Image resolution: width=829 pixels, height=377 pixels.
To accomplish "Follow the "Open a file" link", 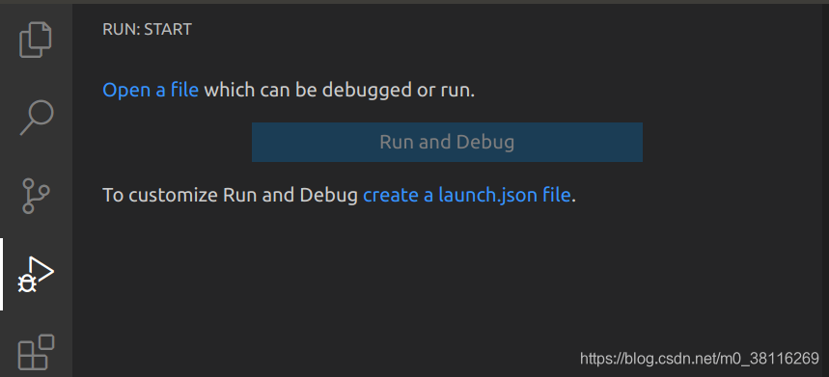I will point(151,90).
